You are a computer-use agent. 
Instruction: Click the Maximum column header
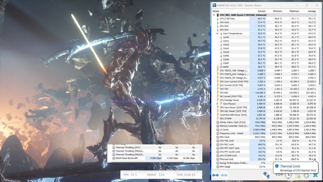tap(294, 11)
